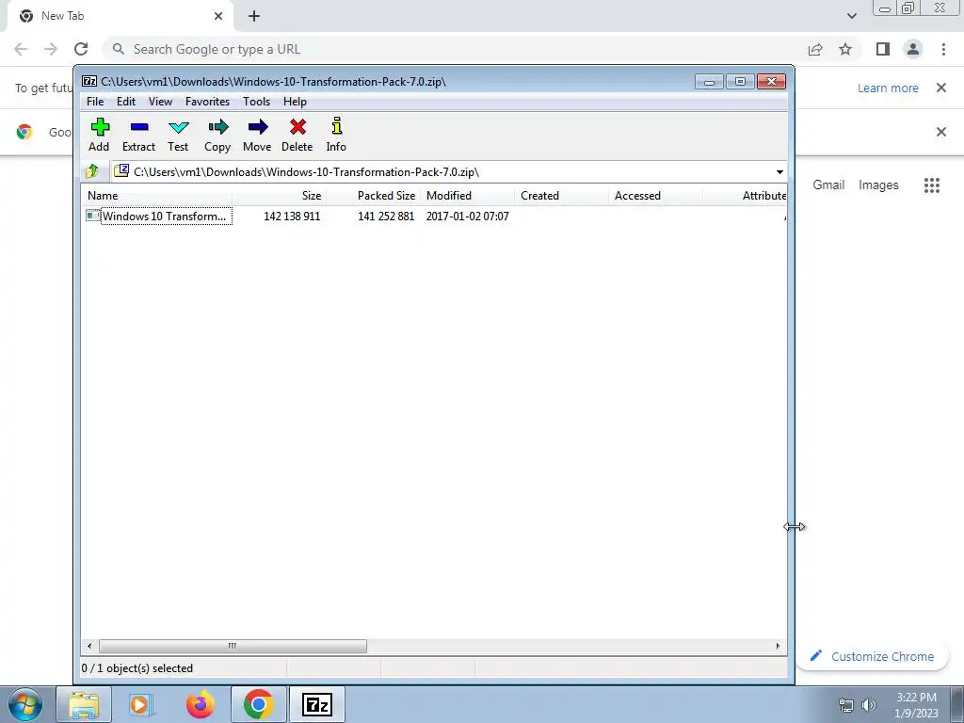Open the Google apps grid icon
The image size is (964, 723).
pos(932,185)
